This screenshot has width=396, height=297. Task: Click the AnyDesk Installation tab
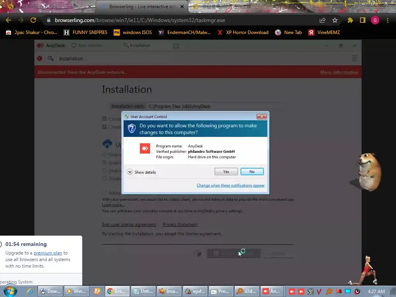click(137, 46)
